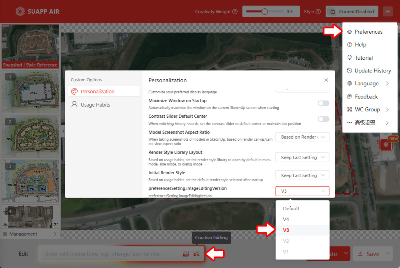The width and height of the screenshot is (400, 268).
Task: Switch to the Usage Habits tab
Action: [95, 105]
